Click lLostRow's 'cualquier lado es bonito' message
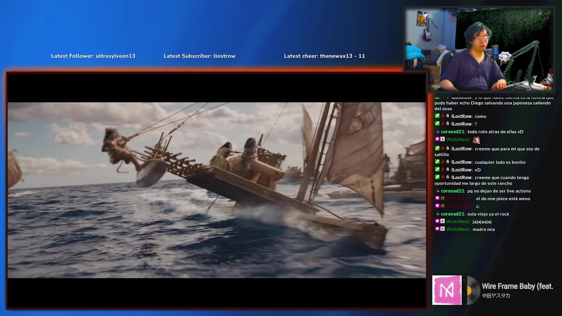 pos(480,162)
